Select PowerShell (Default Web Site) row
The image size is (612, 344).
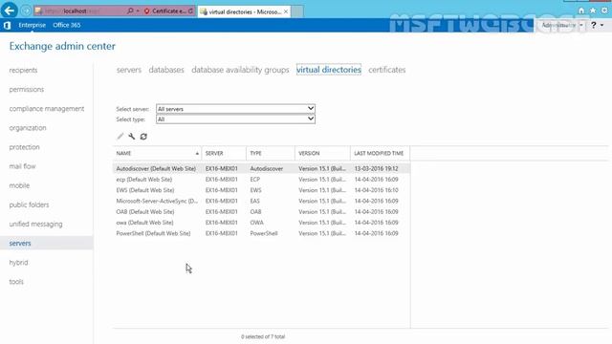(261, 233)
